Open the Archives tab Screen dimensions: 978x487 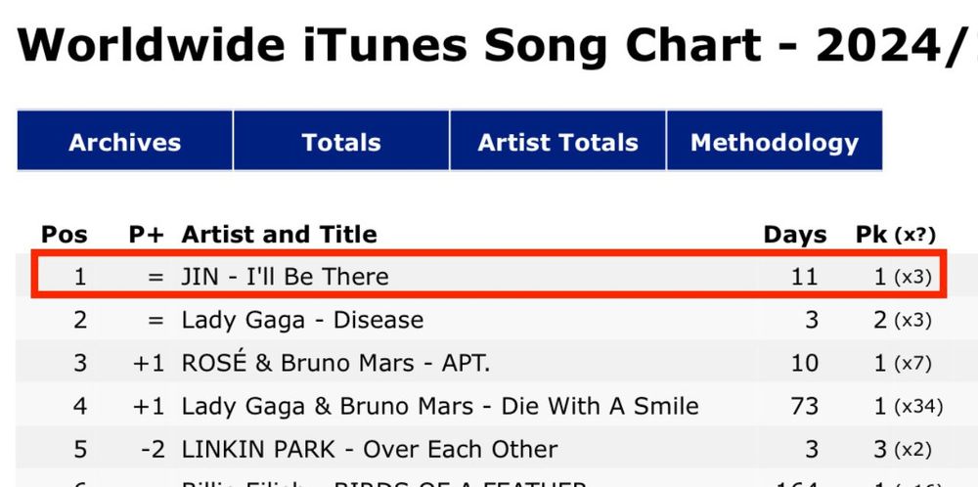(125, 141)
